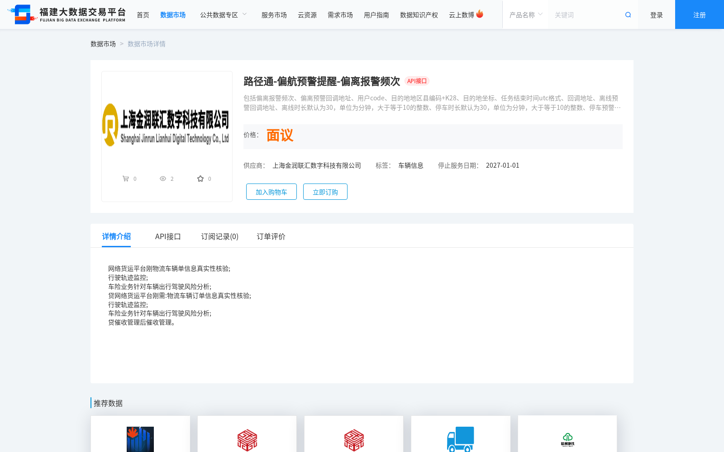Click the shopping cart count icon
This screenshot has height=452, width=724.
126,179
